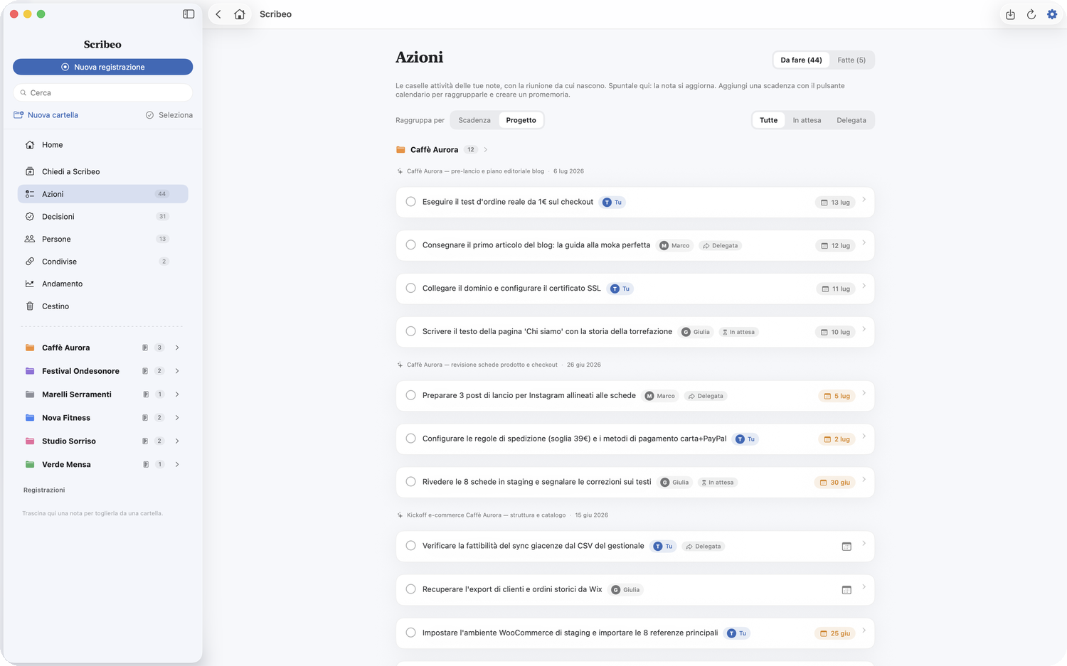Open the chevron on 'Configurare le regole di spedizione'

click(x=864, y=436)
